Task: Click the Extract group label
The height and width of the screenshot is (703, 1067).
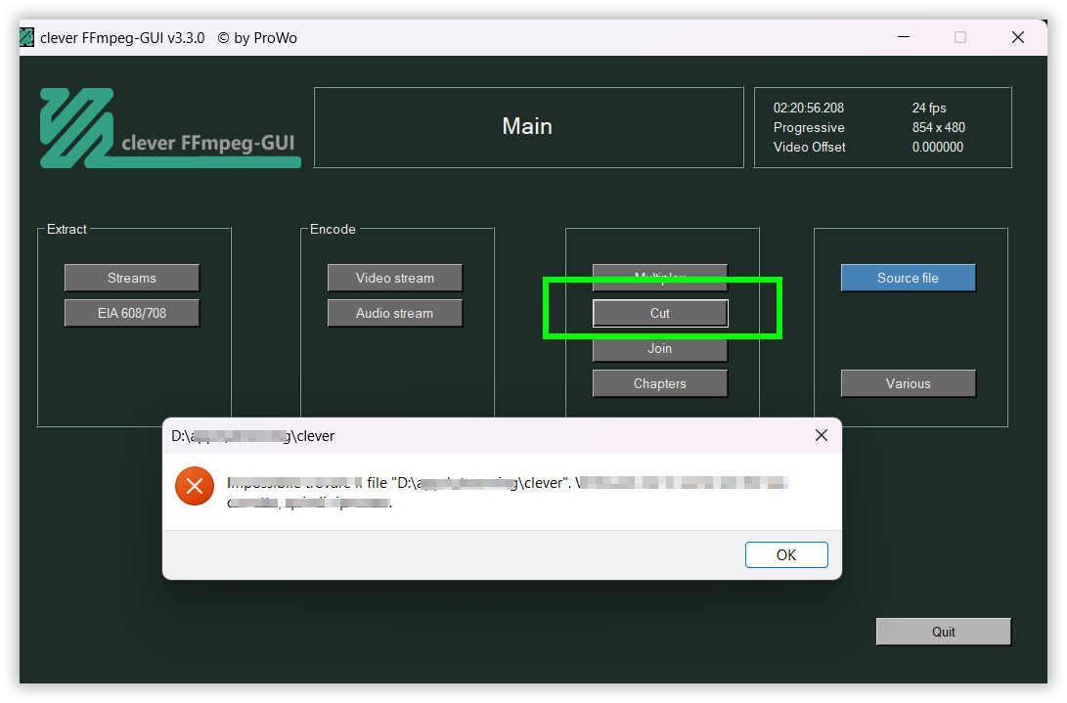Action: click(67, 230)
